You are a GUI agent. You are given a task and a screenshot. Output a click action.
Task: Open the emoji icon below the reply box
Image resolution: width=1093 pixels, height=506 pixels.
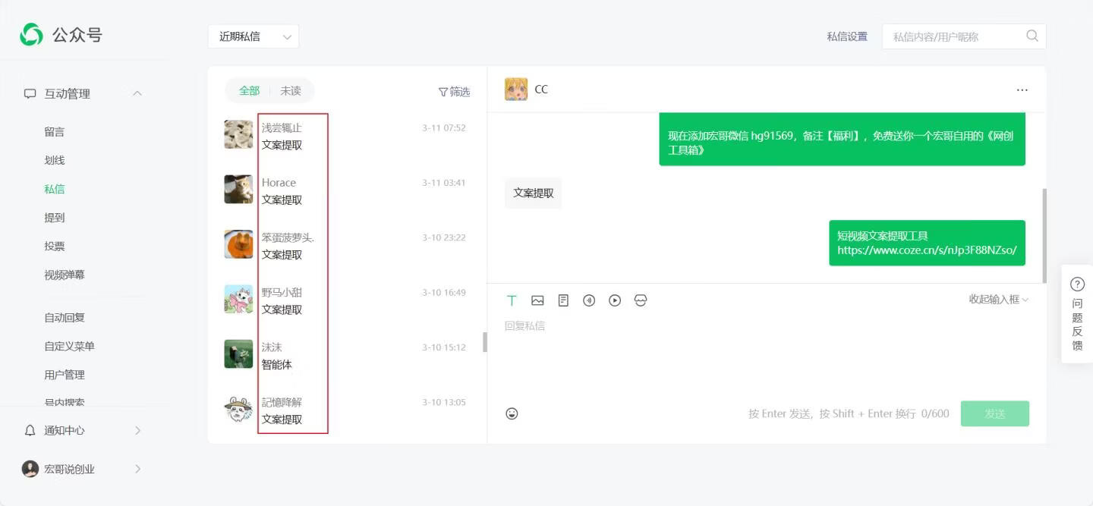512,413
